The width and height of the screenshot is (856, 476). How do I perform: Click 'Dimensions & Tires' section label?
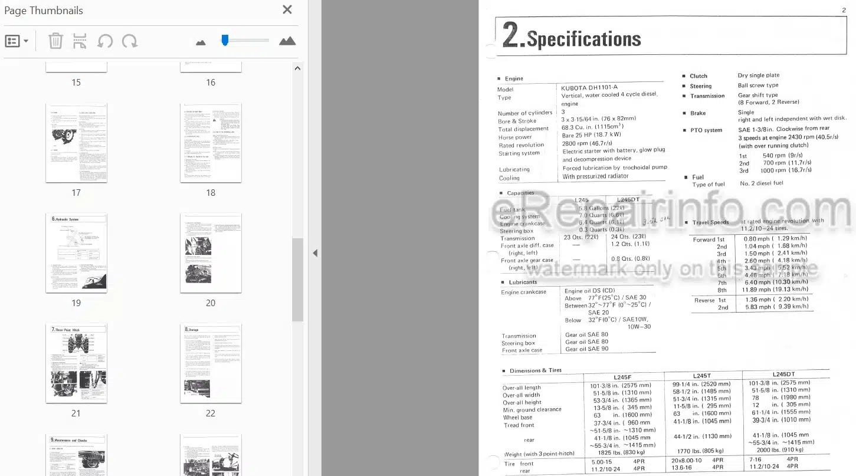point(536,370)
